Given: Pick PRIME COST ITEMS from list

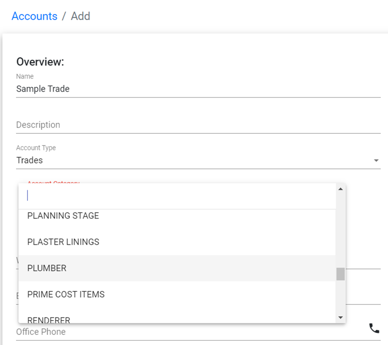Looking at the screenshot, I should coord(66,294).
